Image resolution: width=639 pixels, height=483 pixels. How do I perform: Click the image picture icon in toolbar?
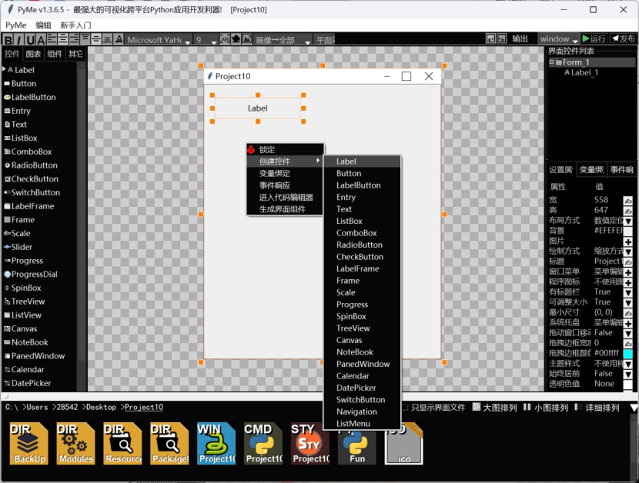[x=247, y=39]
